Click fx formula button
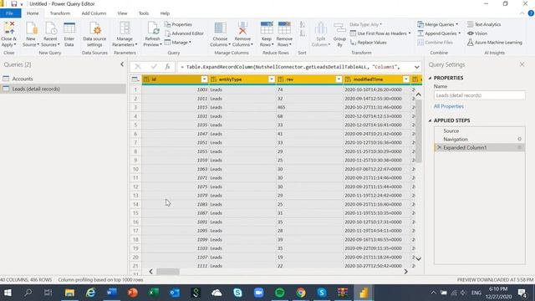535x301 pixels. [x=167, y=67]
